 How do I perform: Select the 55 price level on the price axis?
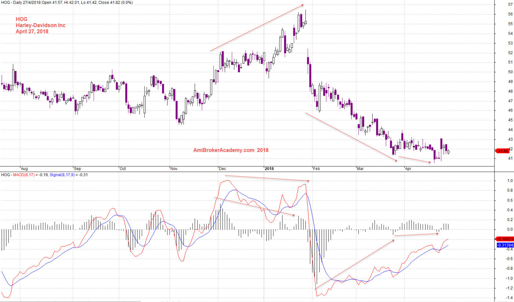pos(510,24)
